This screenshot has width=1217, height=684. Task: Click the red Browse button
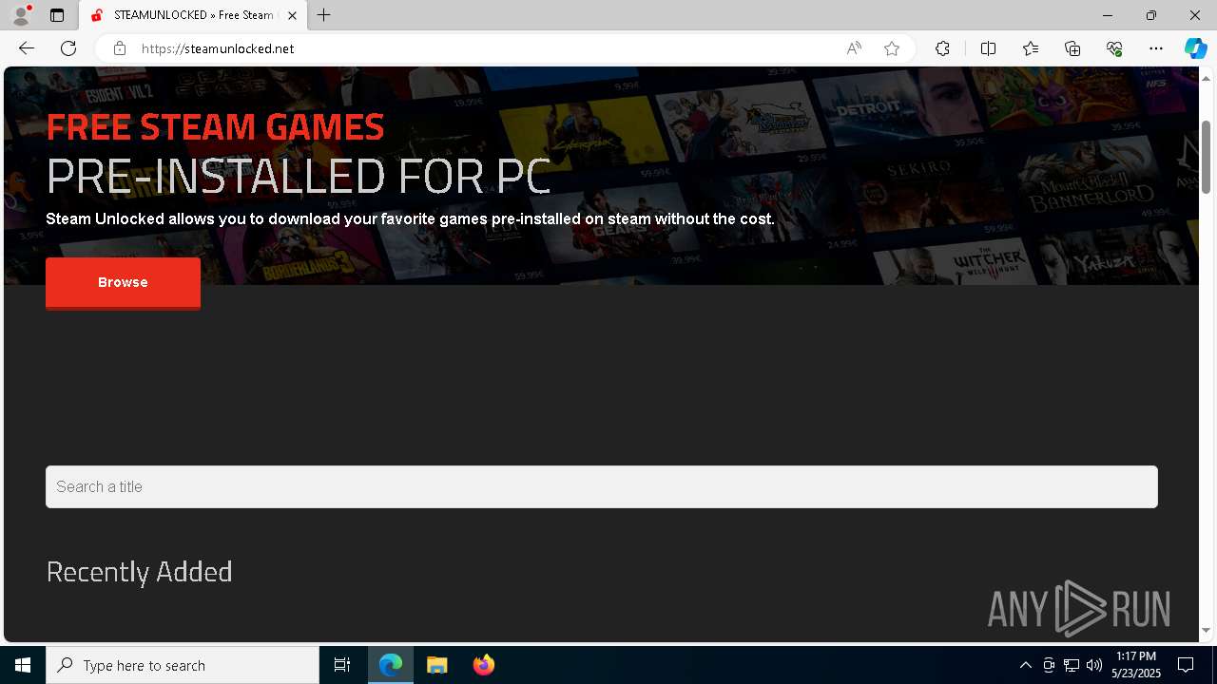(123, 283)
